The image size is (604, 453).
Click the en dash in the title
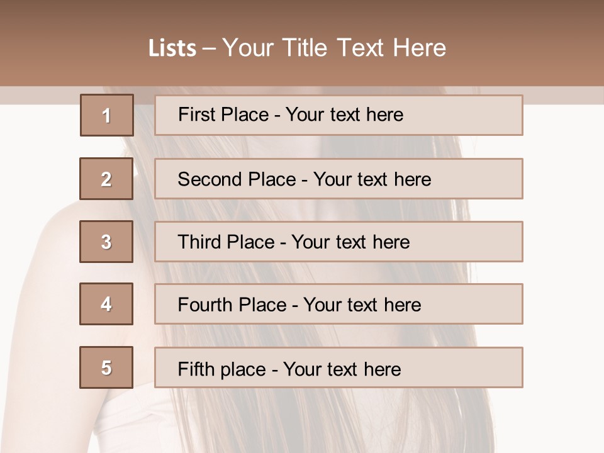[x=209, y=49]
